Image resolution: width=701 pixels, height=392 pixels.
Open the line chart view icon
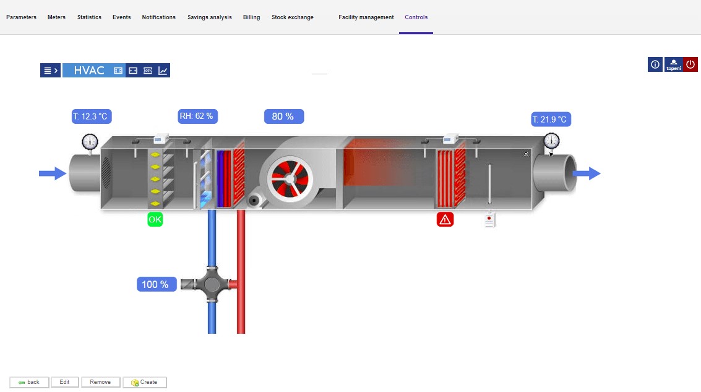tap(163, 71)
